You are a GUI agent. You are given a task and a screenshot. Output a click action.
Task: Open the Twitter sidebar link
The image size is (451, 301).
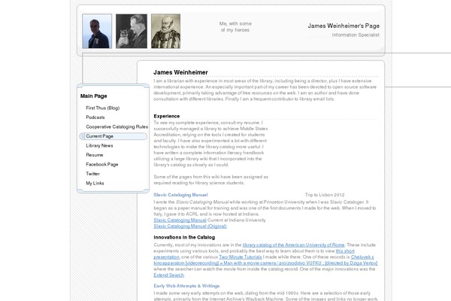[92, 174]
